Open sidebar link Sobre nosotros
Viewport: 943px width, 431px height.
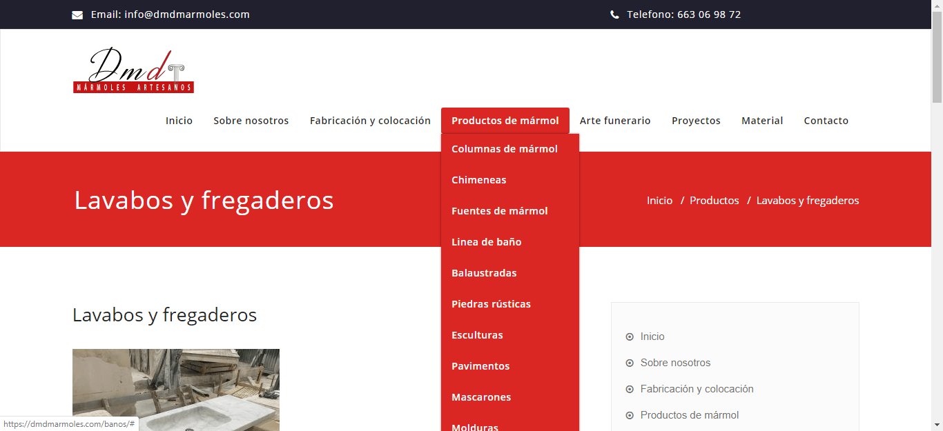click(x=675, y=363)
